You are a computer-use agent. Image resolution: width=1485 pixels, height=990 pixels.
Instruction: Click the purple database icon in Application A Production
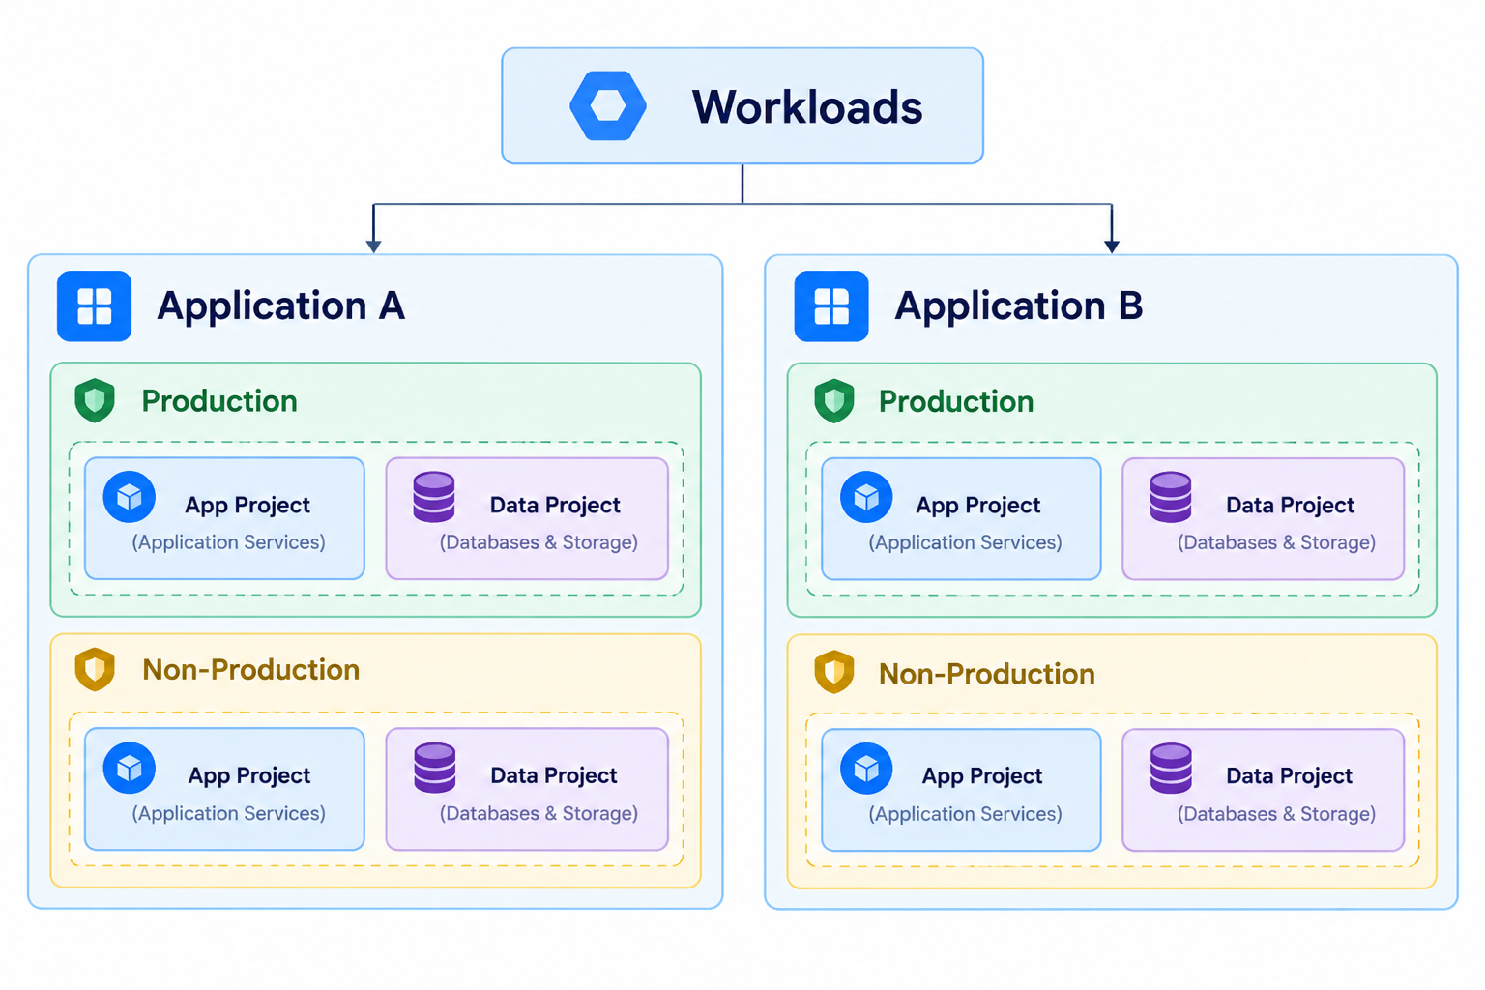434,497
